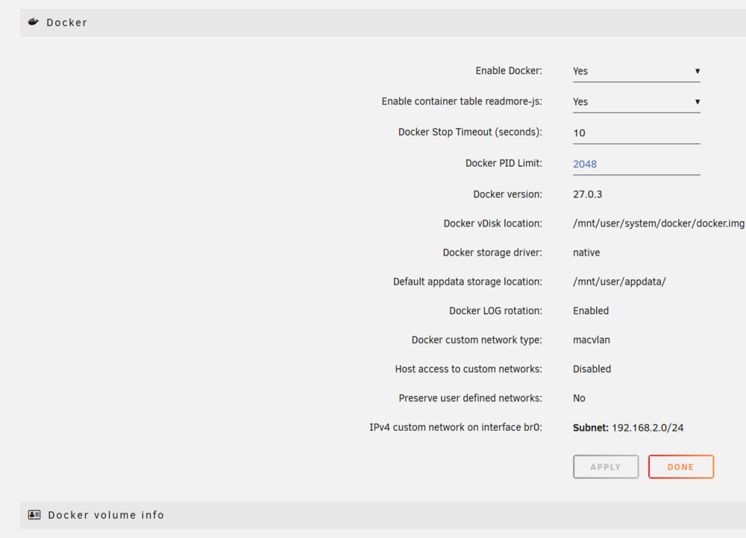Open the Enable Docker dropdown
Screen dimensions: 746x538
636,72
